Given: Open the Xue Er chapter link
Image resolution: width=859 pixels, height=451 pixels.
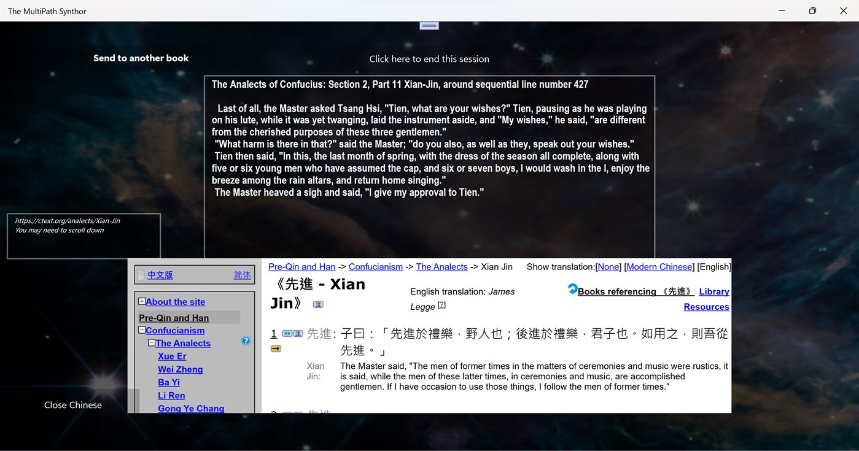Looking at the screenshot, I should point(172,356).
